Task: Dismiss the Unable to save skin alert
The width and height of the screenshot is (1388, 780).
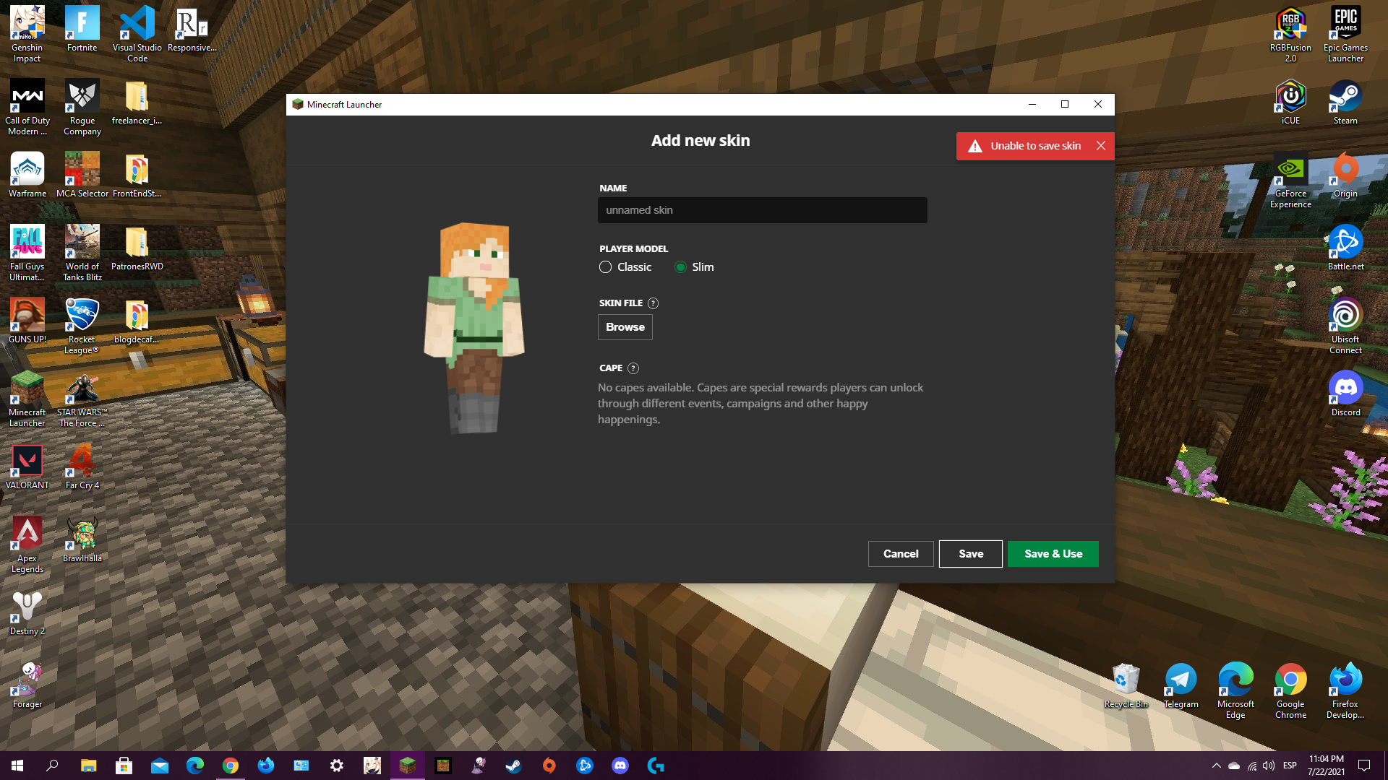Action: (x=1100, y=146)
